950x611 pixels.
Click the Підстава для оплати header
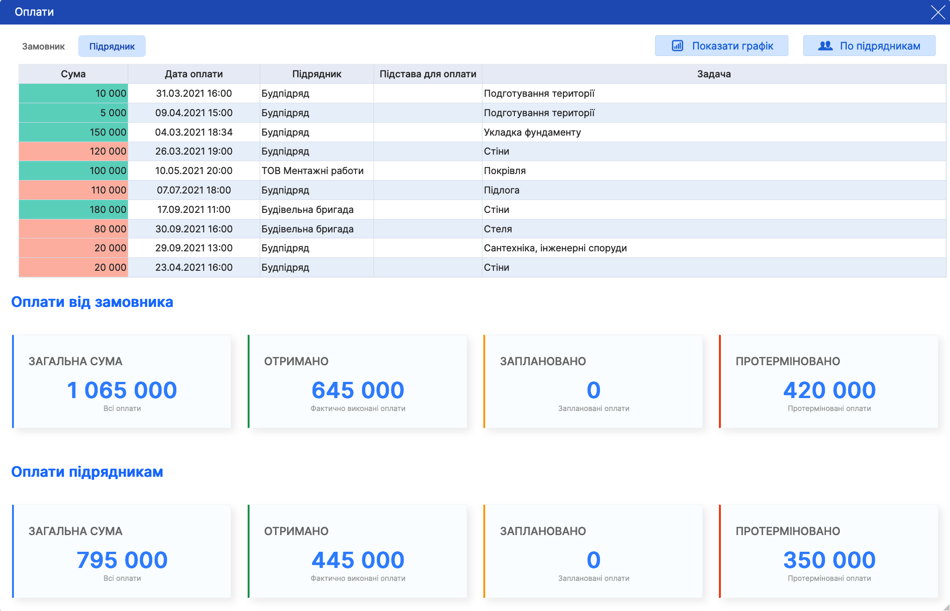(x=428, y=74)
